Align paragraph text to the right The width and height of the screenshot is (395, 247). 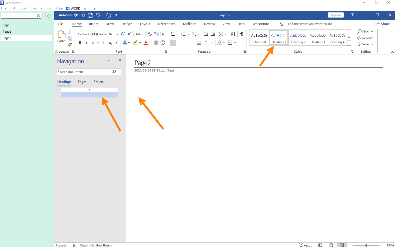(186, 43)
